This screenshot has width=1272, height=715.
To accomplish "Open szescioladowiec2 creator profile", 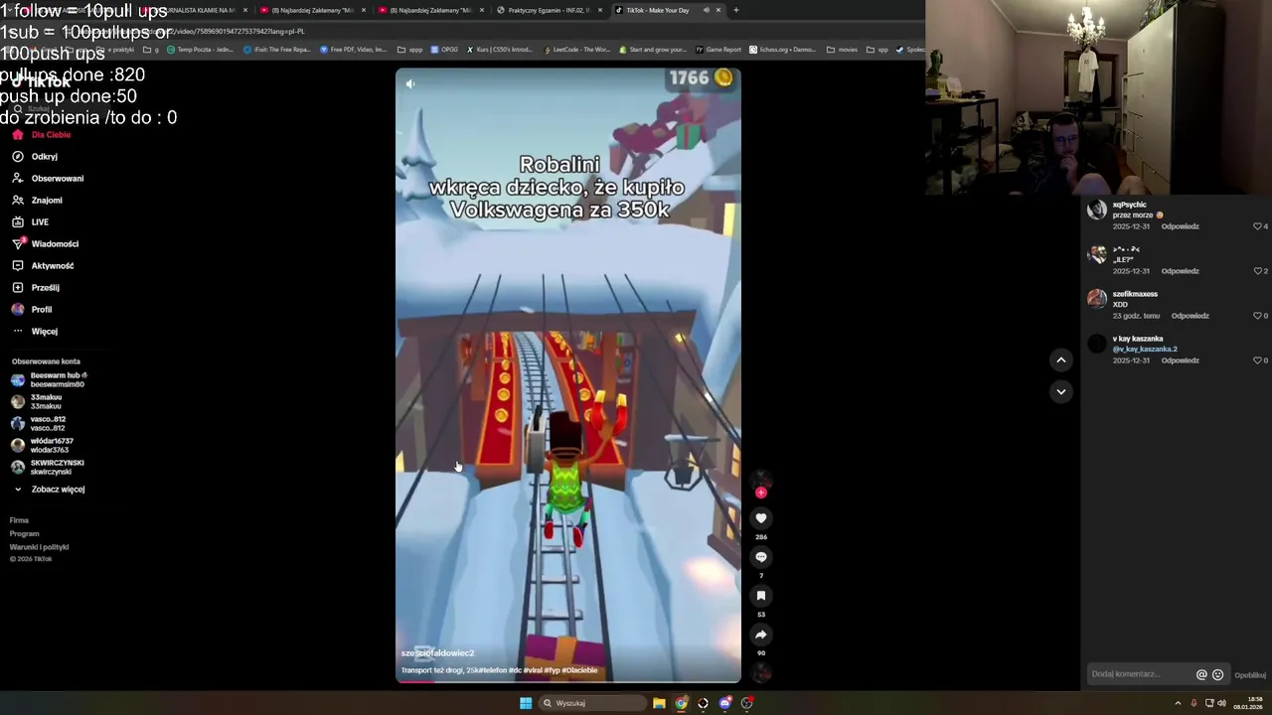I will pyautogui.click(x=437, y=653).
